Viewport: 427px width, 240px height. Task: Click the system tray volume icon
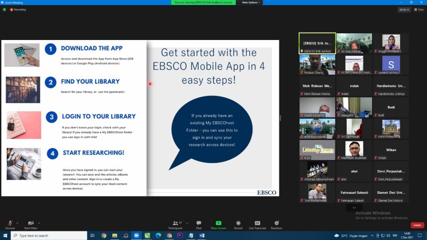[x=388, y=236]
